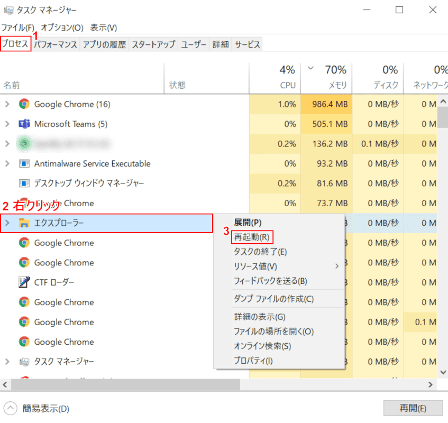Click the 73.7 MB memory cell
The height and width of the screenshot is (423, 448).
[326, 203]
